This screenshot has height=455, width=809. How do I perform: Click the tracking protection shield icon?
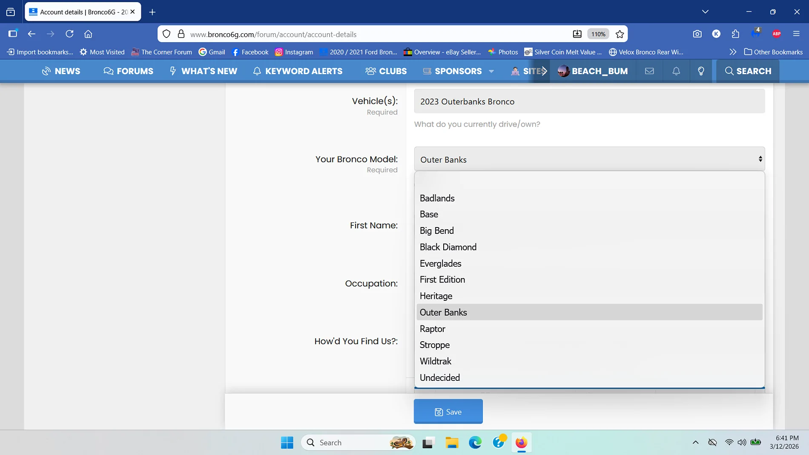click(166, 34)
